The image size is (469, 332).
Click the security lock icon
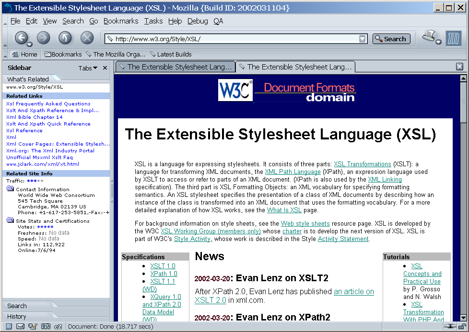tap(462, 326)
